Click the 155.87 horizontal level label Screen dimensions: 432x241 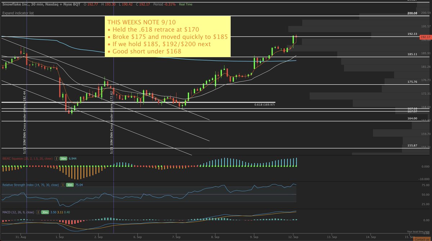412,145
